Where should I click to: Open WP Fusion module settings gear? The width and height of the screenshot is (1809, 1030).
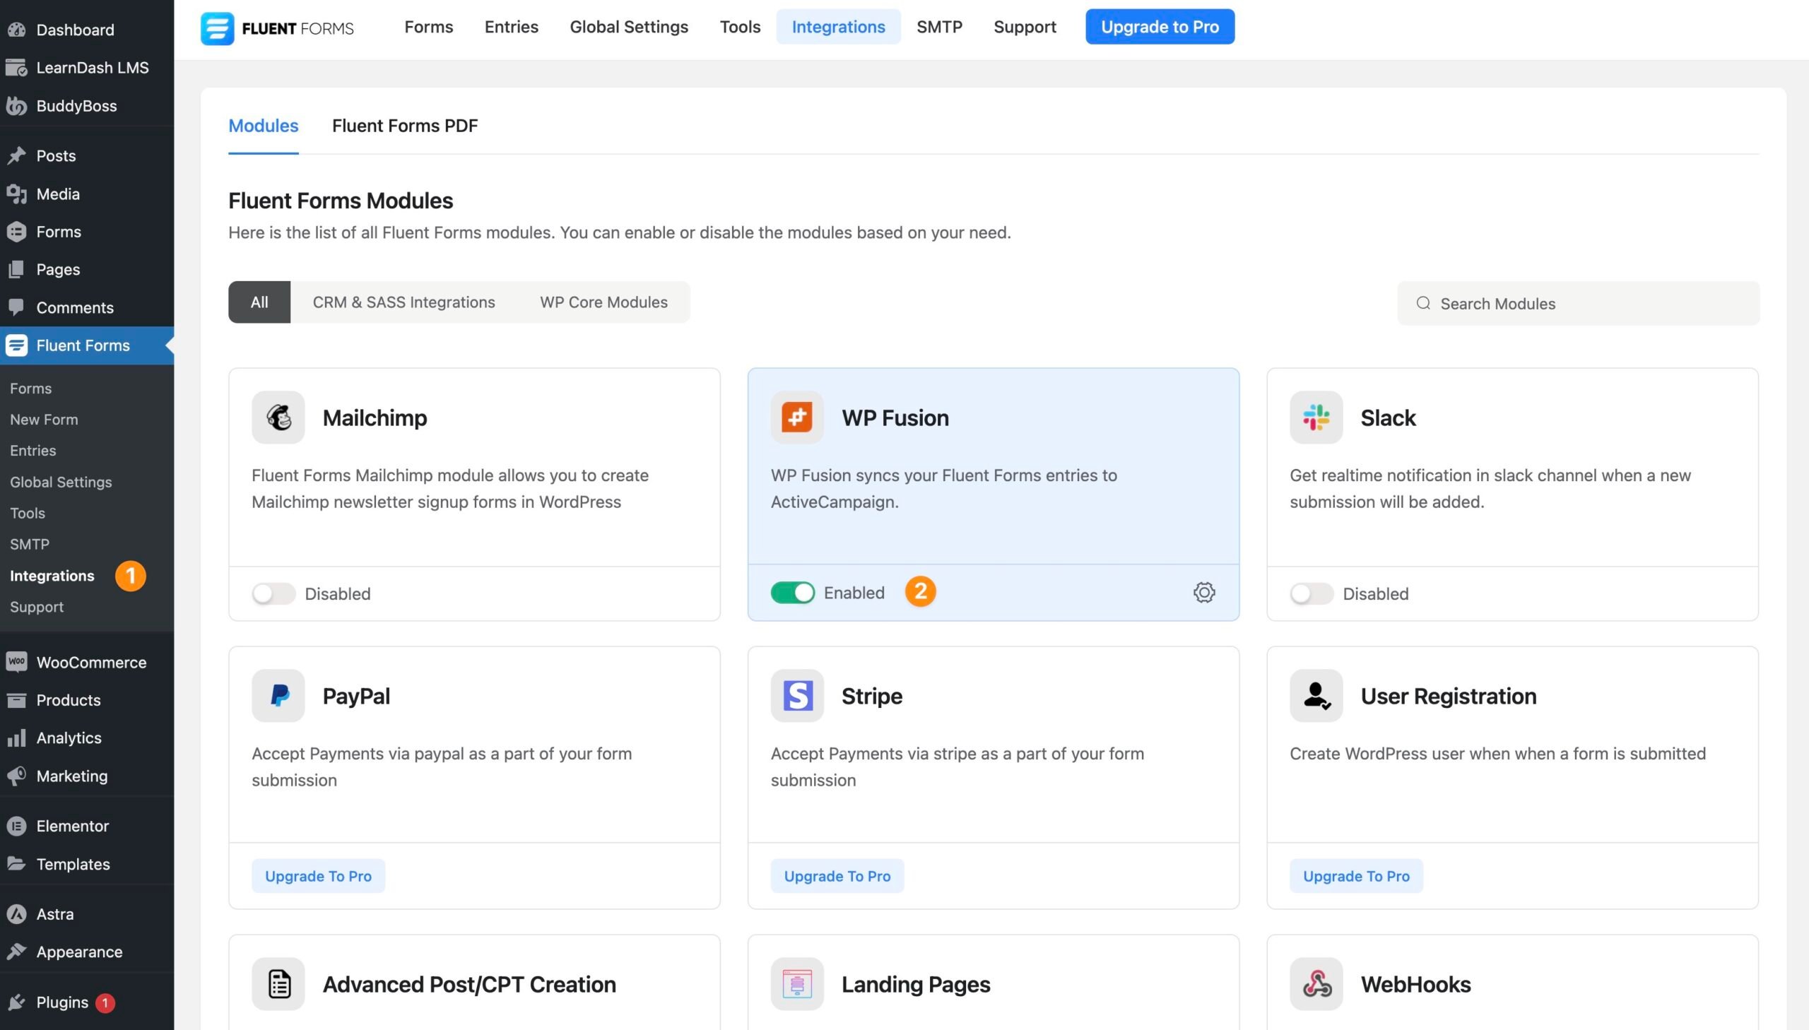pyautogui.click(x=1203, y=592)
